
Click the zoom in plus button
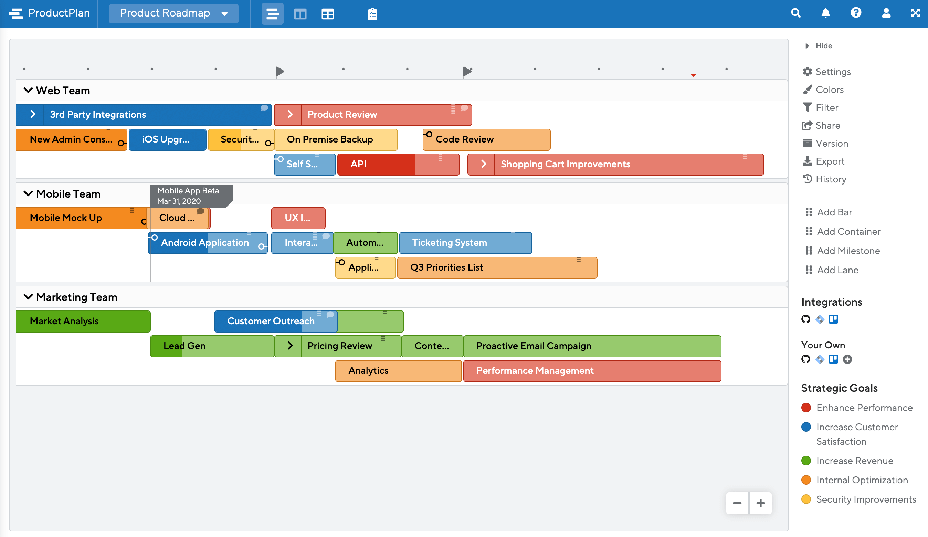click(x=761, y=503)
